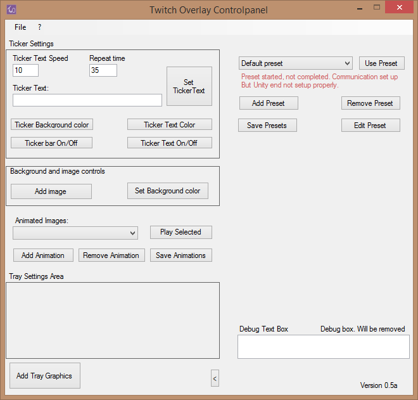The width and height of the screenshot is (418, 400).
Task: Expand the Animated Images dropdown
Action: (75, 233)
